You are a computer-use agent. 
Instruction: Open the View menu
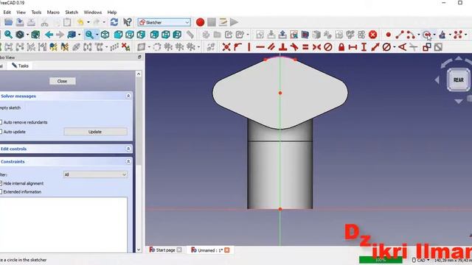pyautogui.click(x=21, y=13)
